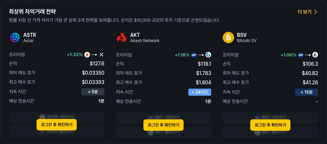327x144 pixels.
Task: Click the red Akash Network logo
Action: point(122,38)
